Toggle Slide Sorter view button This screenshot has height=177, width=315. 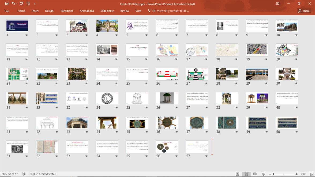(x=246, y=174)
